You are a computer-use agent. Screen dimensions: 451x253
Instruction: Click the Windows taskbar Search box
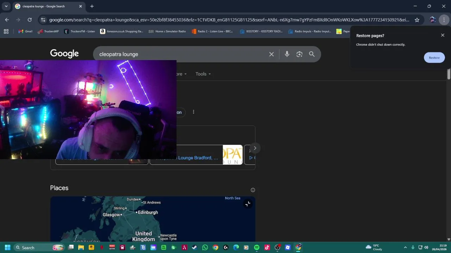point(39,247)
